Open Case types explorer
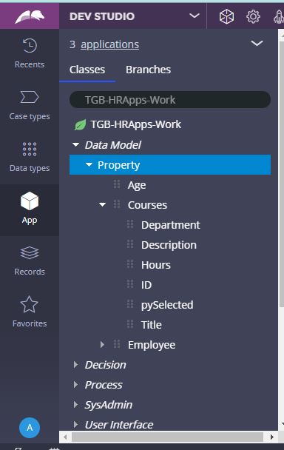Viewport: 284px width, 450px height. [x=30, y=105]
